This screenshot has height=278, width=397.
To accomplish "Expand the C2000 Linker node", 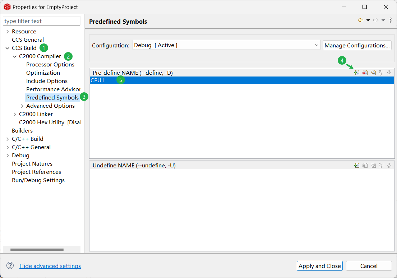I will point(15,114).
